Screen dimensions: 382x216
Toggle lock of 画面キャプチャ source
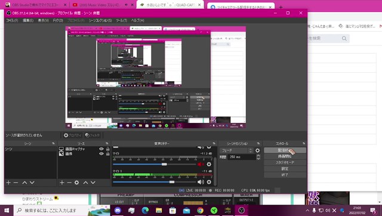click(x=107, y=149)
